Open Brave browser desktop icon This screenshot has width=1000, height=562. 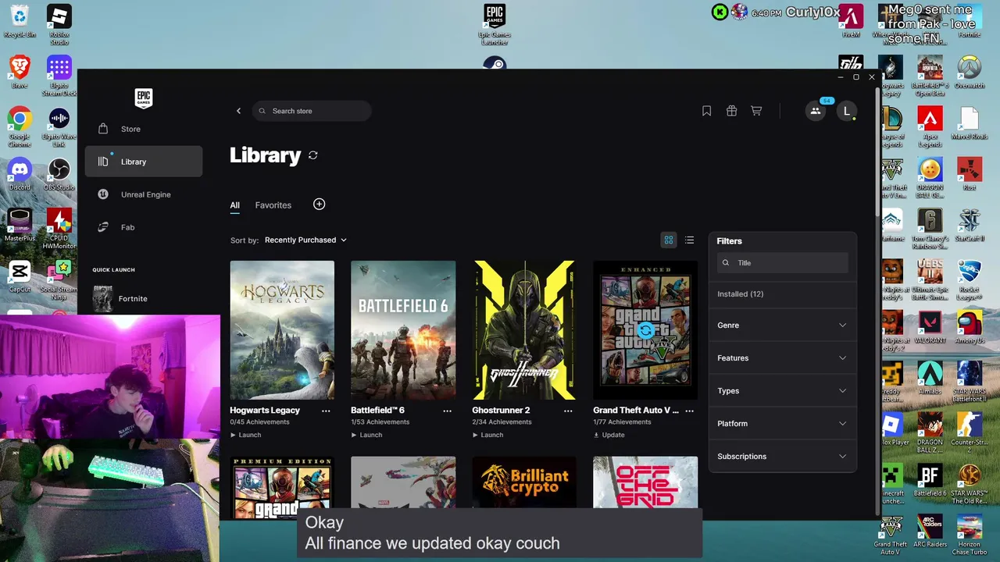click(20, 72)
